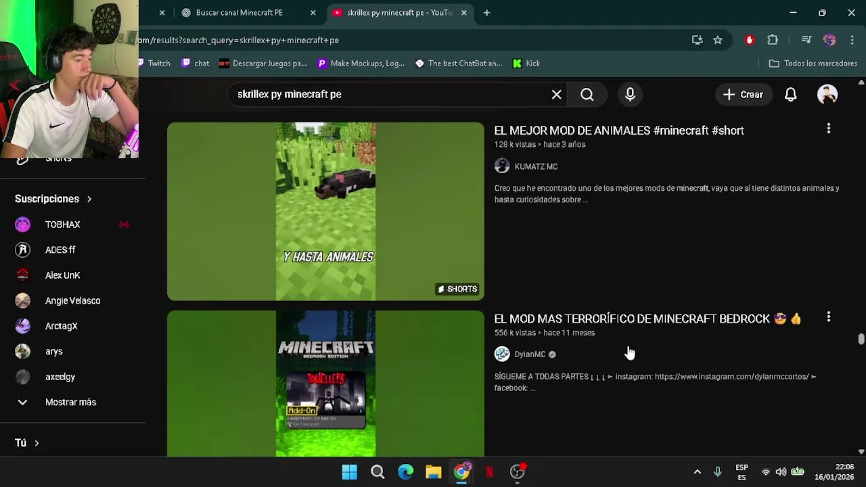This screenshot has width=866, height=487.
Task: Open Windows taskbar search
Action: click(x=378, y=472)
